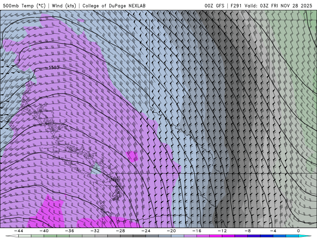The height and width of the screenshot is (238, 317).
Task: Click the '-44' color scale tick label
Action: pos(19,231)
